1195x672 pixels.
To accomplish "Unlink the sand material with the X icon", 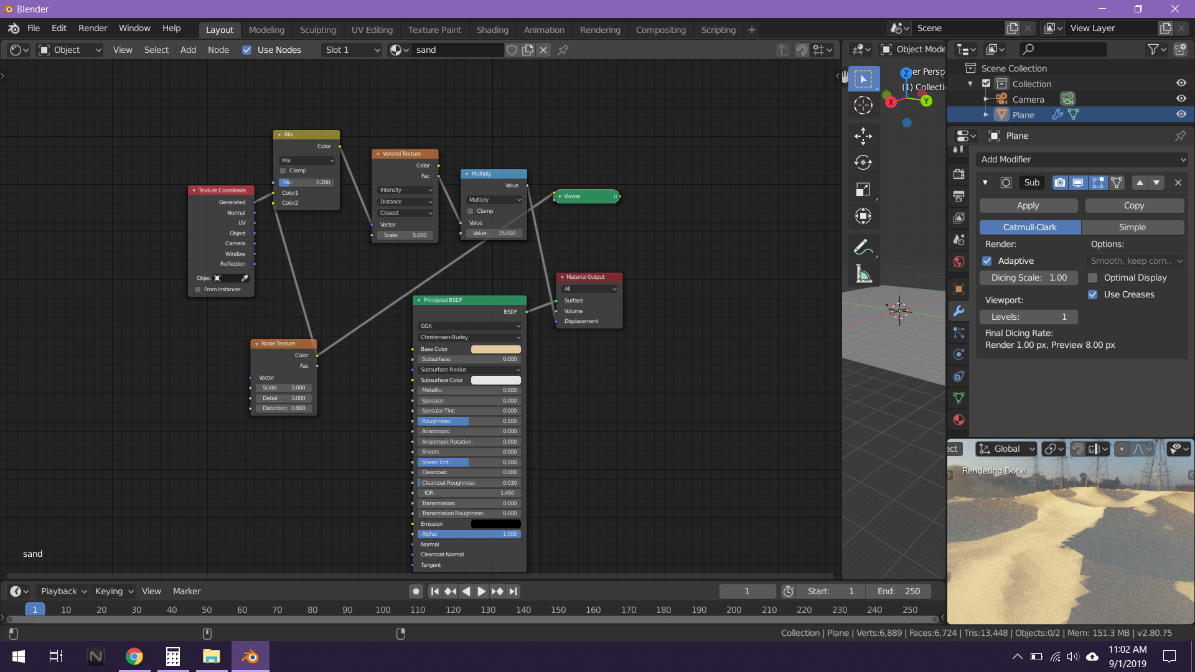I will [x=543, y=50].
